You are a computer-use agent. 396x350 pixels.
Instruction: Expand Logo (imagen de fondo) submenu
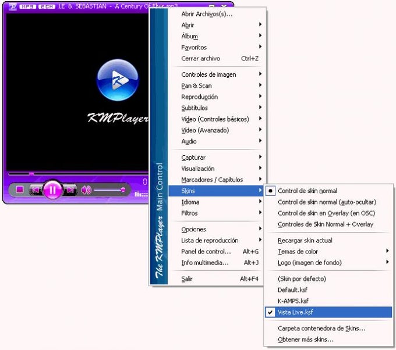tap(328, 263)
